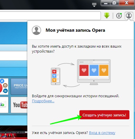Open the news tile with people photos
Image resolution: width=135 pixels, height=139 pixels.
point(14,132)
